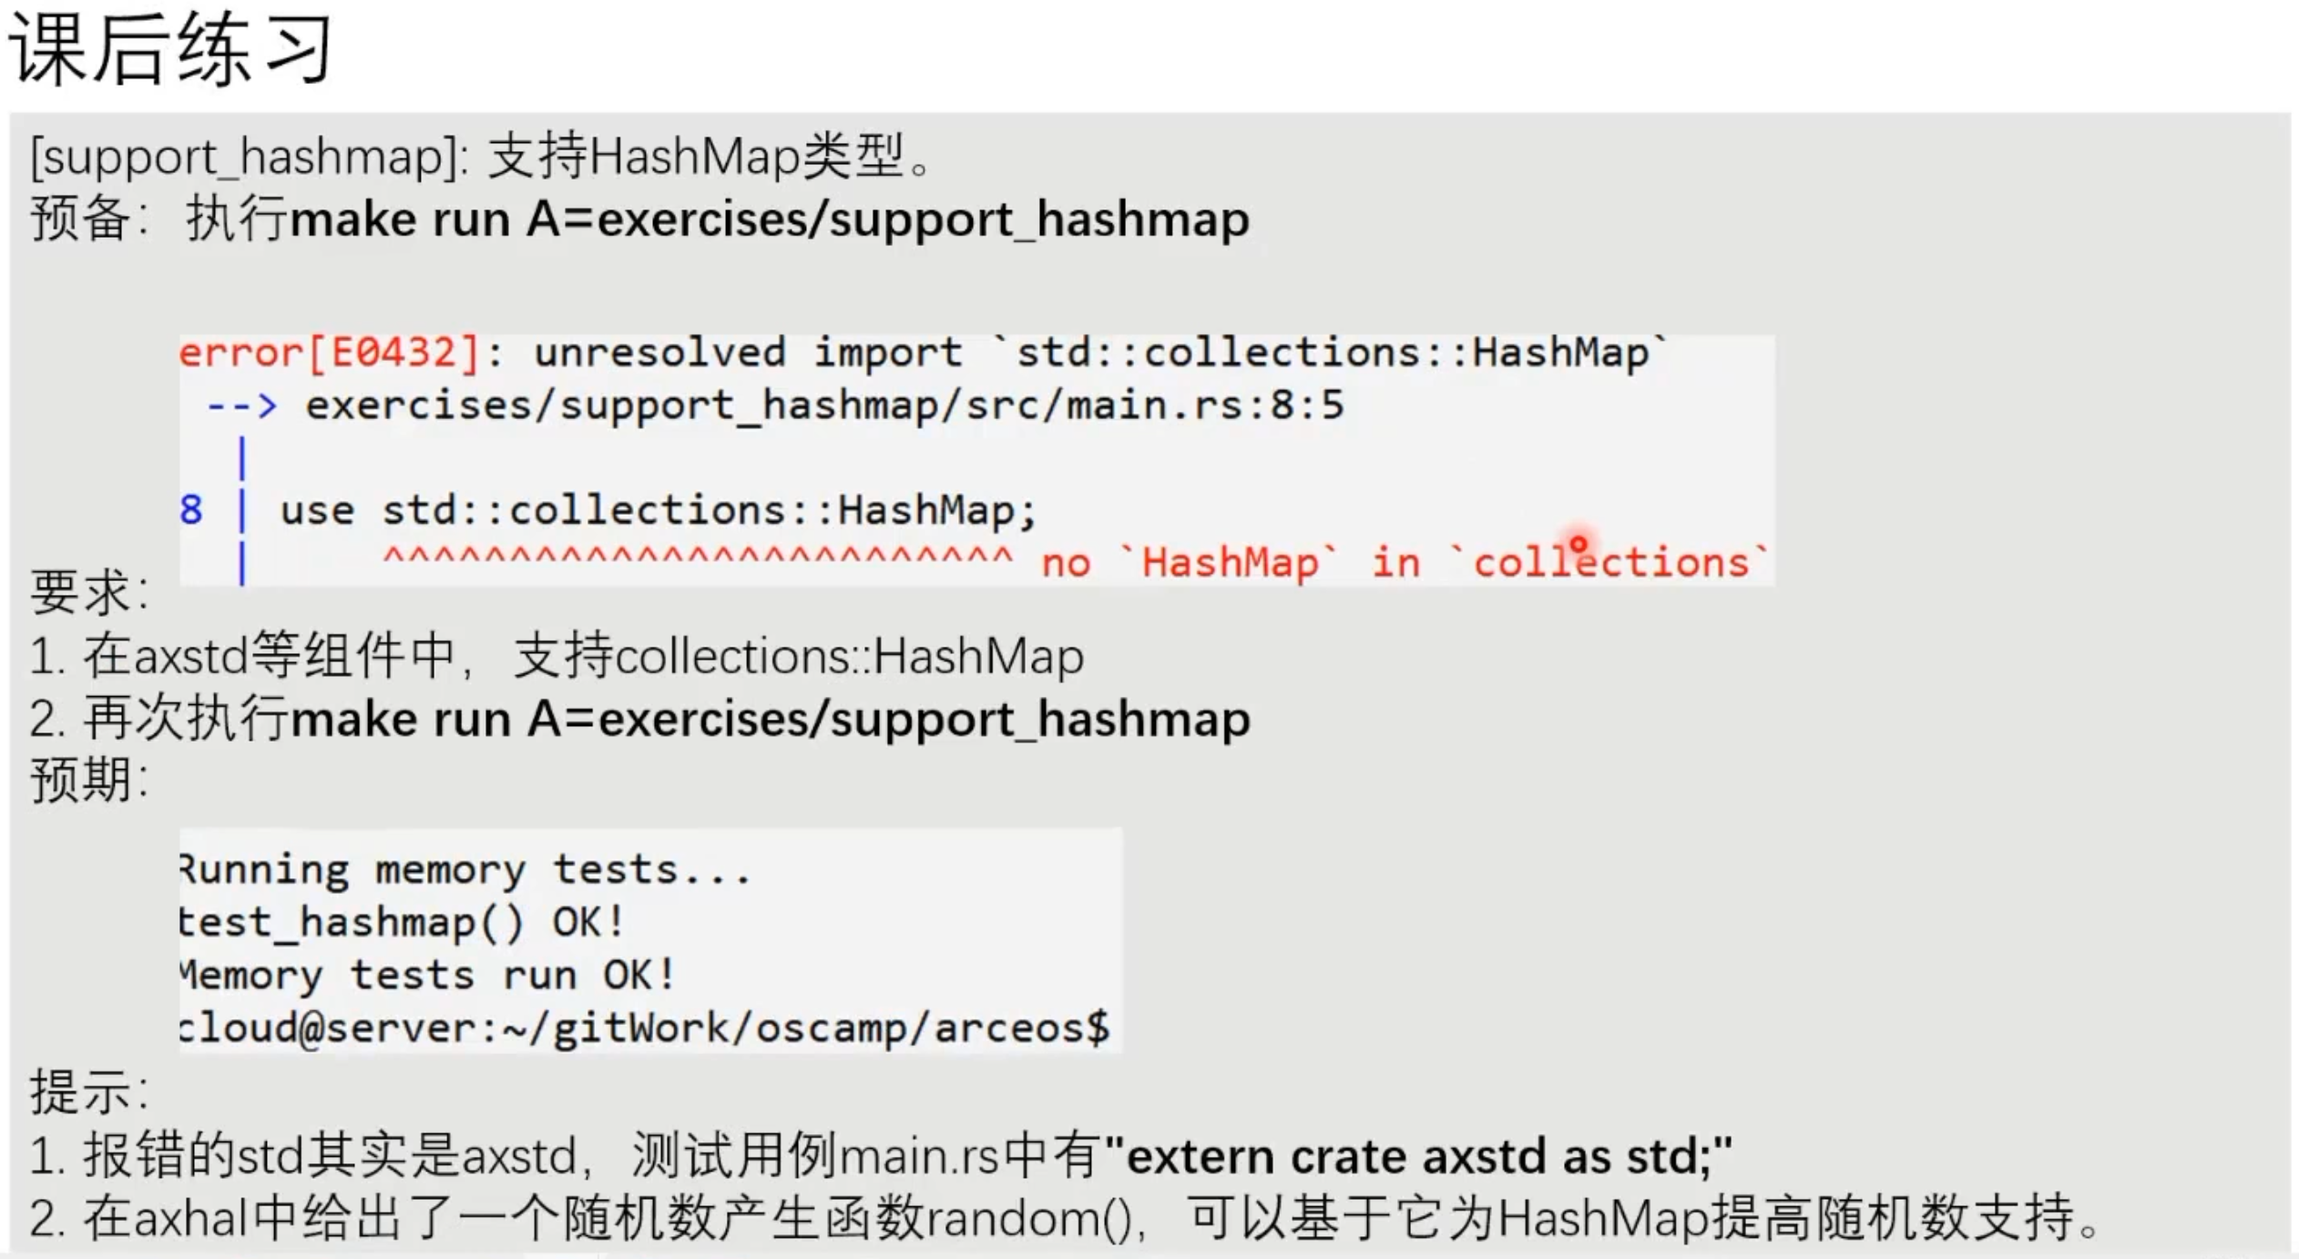Click the blue --> arrow before the file path
The height and width of the screenshot is (1259, 2299).
(x=241, y=405)
